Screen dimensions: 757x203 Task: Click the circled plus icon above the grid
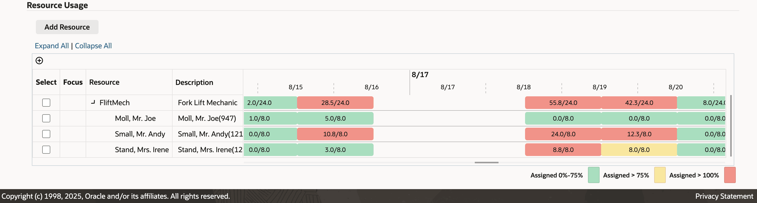point(39,61)
